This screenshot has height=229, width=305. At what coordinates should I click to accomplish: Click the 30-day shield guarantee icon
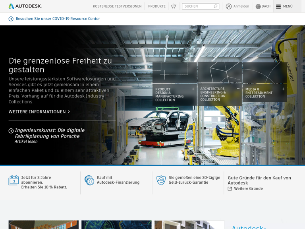161,180
